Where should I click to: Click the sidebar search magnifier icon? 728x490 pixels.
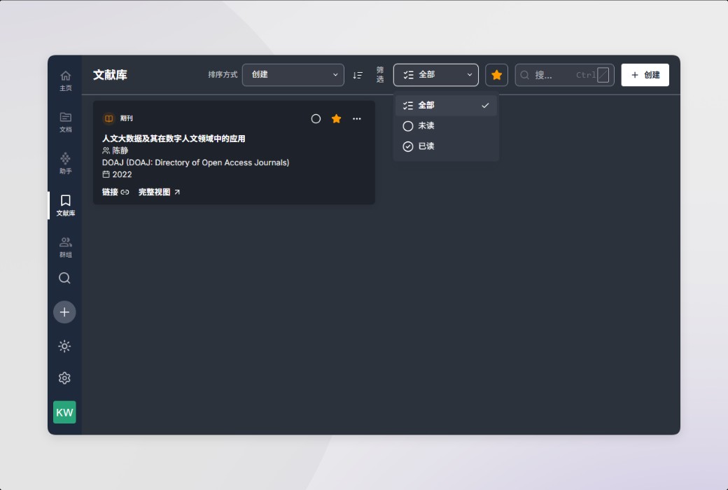[64, 278]
